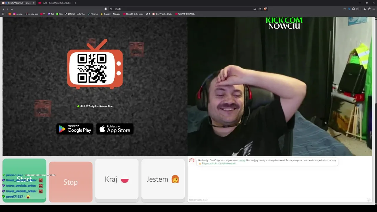The width and height of the screenshot is (377, 212).
Task: Open Brave Shields lion icon
Action: [265, 9]
